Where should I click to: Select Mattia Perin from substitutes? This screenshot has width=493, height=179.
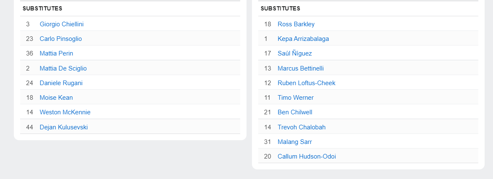click(56, 53)
